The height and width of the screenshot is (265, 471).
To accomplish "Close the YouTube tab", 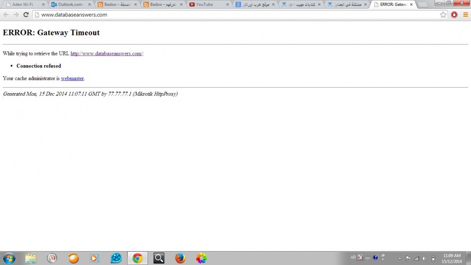I will (x=227, y=5).
